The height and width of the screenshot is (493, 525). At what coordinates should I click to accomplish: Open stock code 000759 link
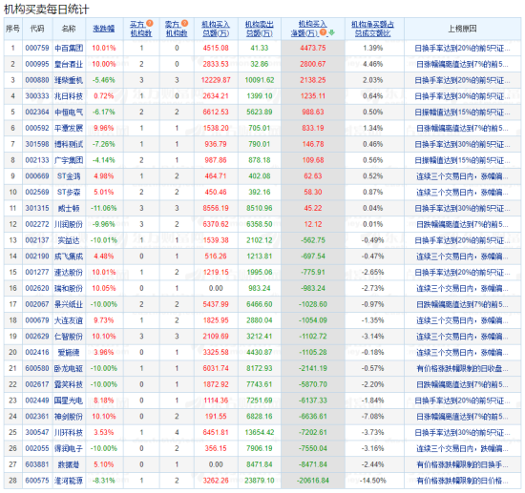pos(37,49)
